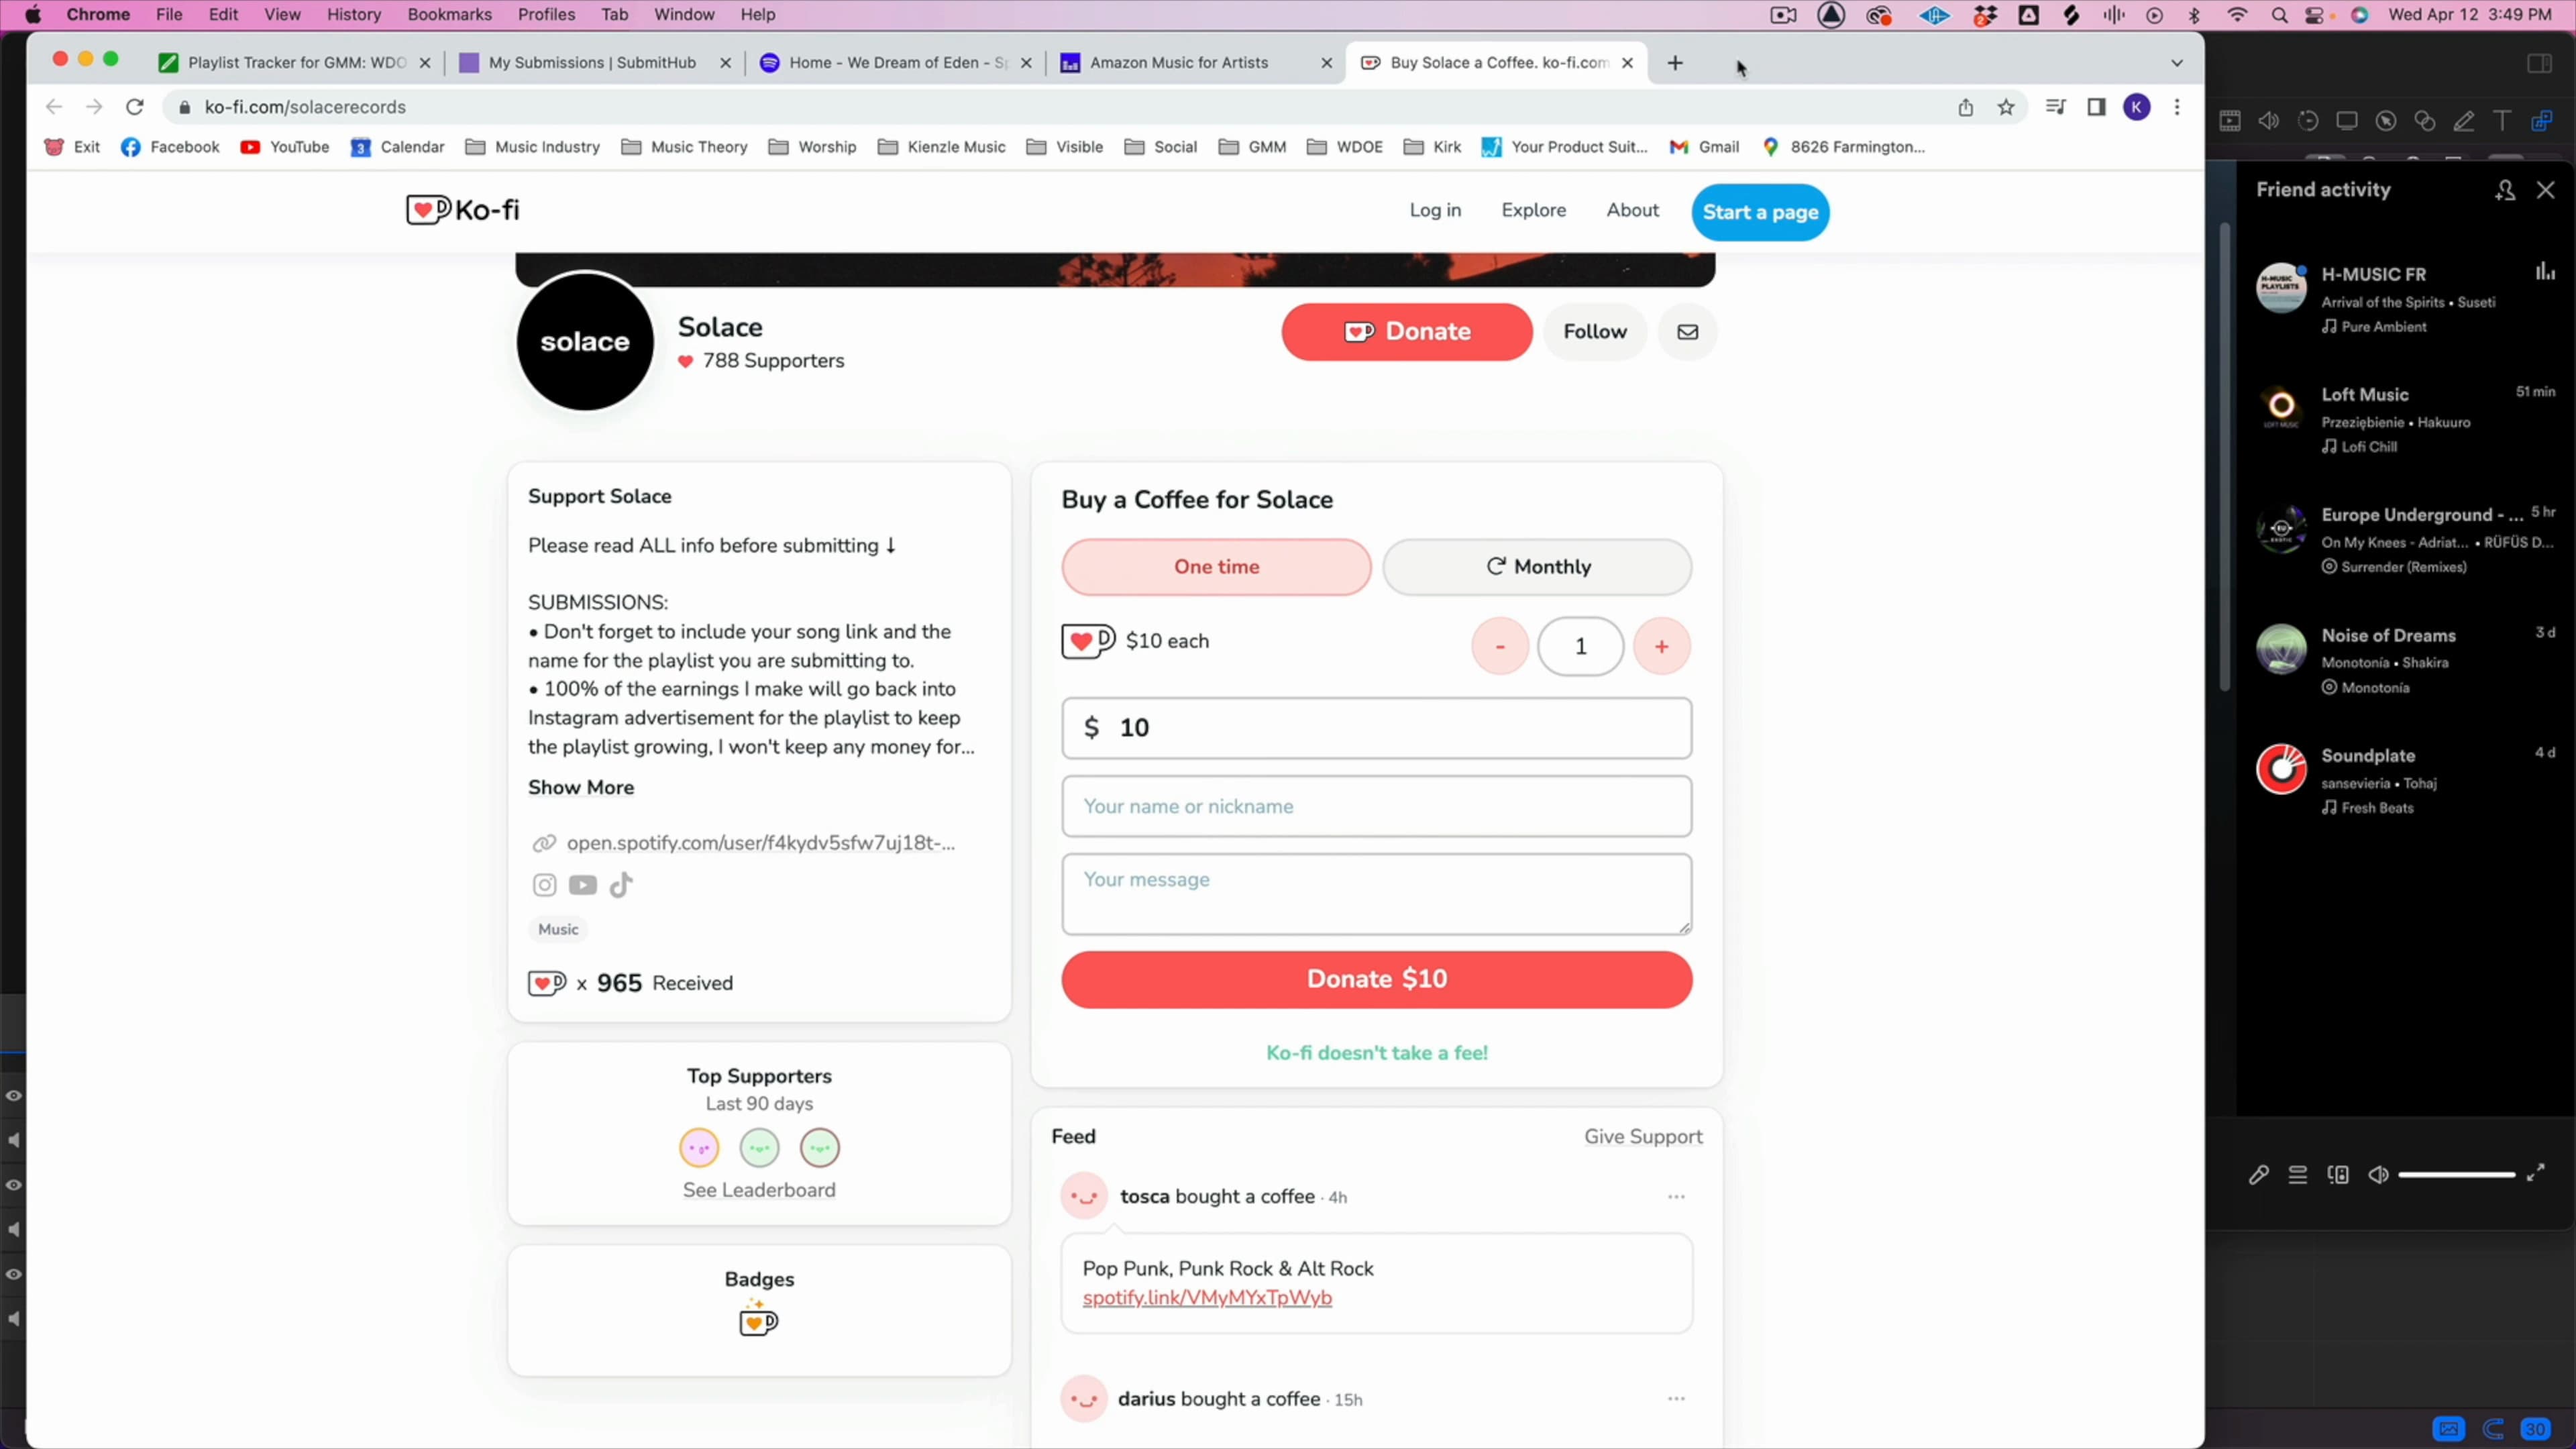The height and width of the screenshot is (1449, 2576).
Task: Open the History menu in the menu bar
Action: pyautogui.click(x=353, y=14)
